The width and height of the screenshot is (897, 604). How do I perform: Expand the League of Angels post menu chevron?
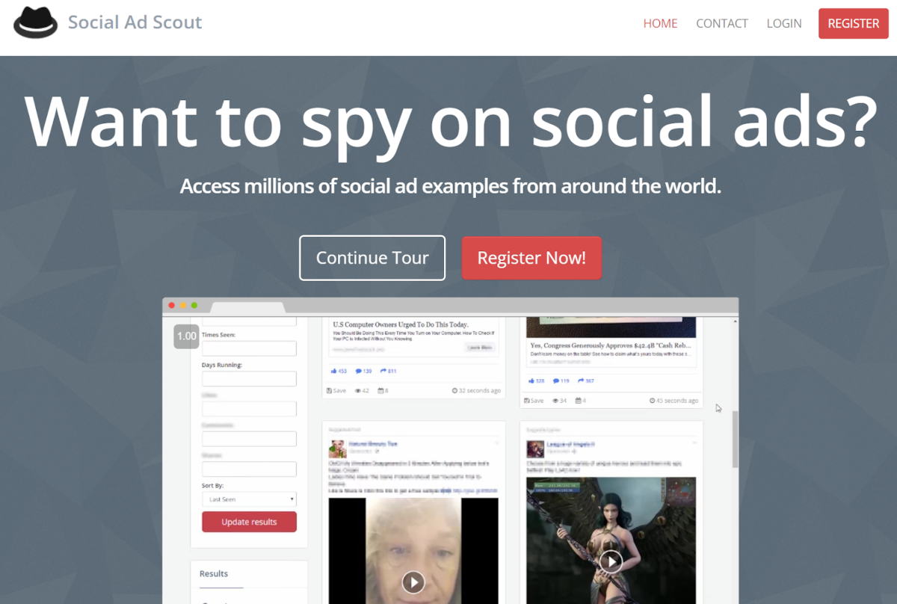point(694,444)
